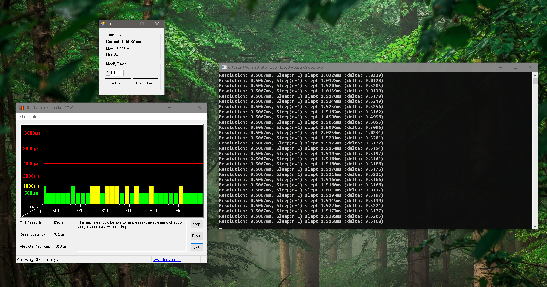Stop the DPC latency analysis
Image resolution: width=547 pixels, height=287 pixels.
tap(196, 224)
